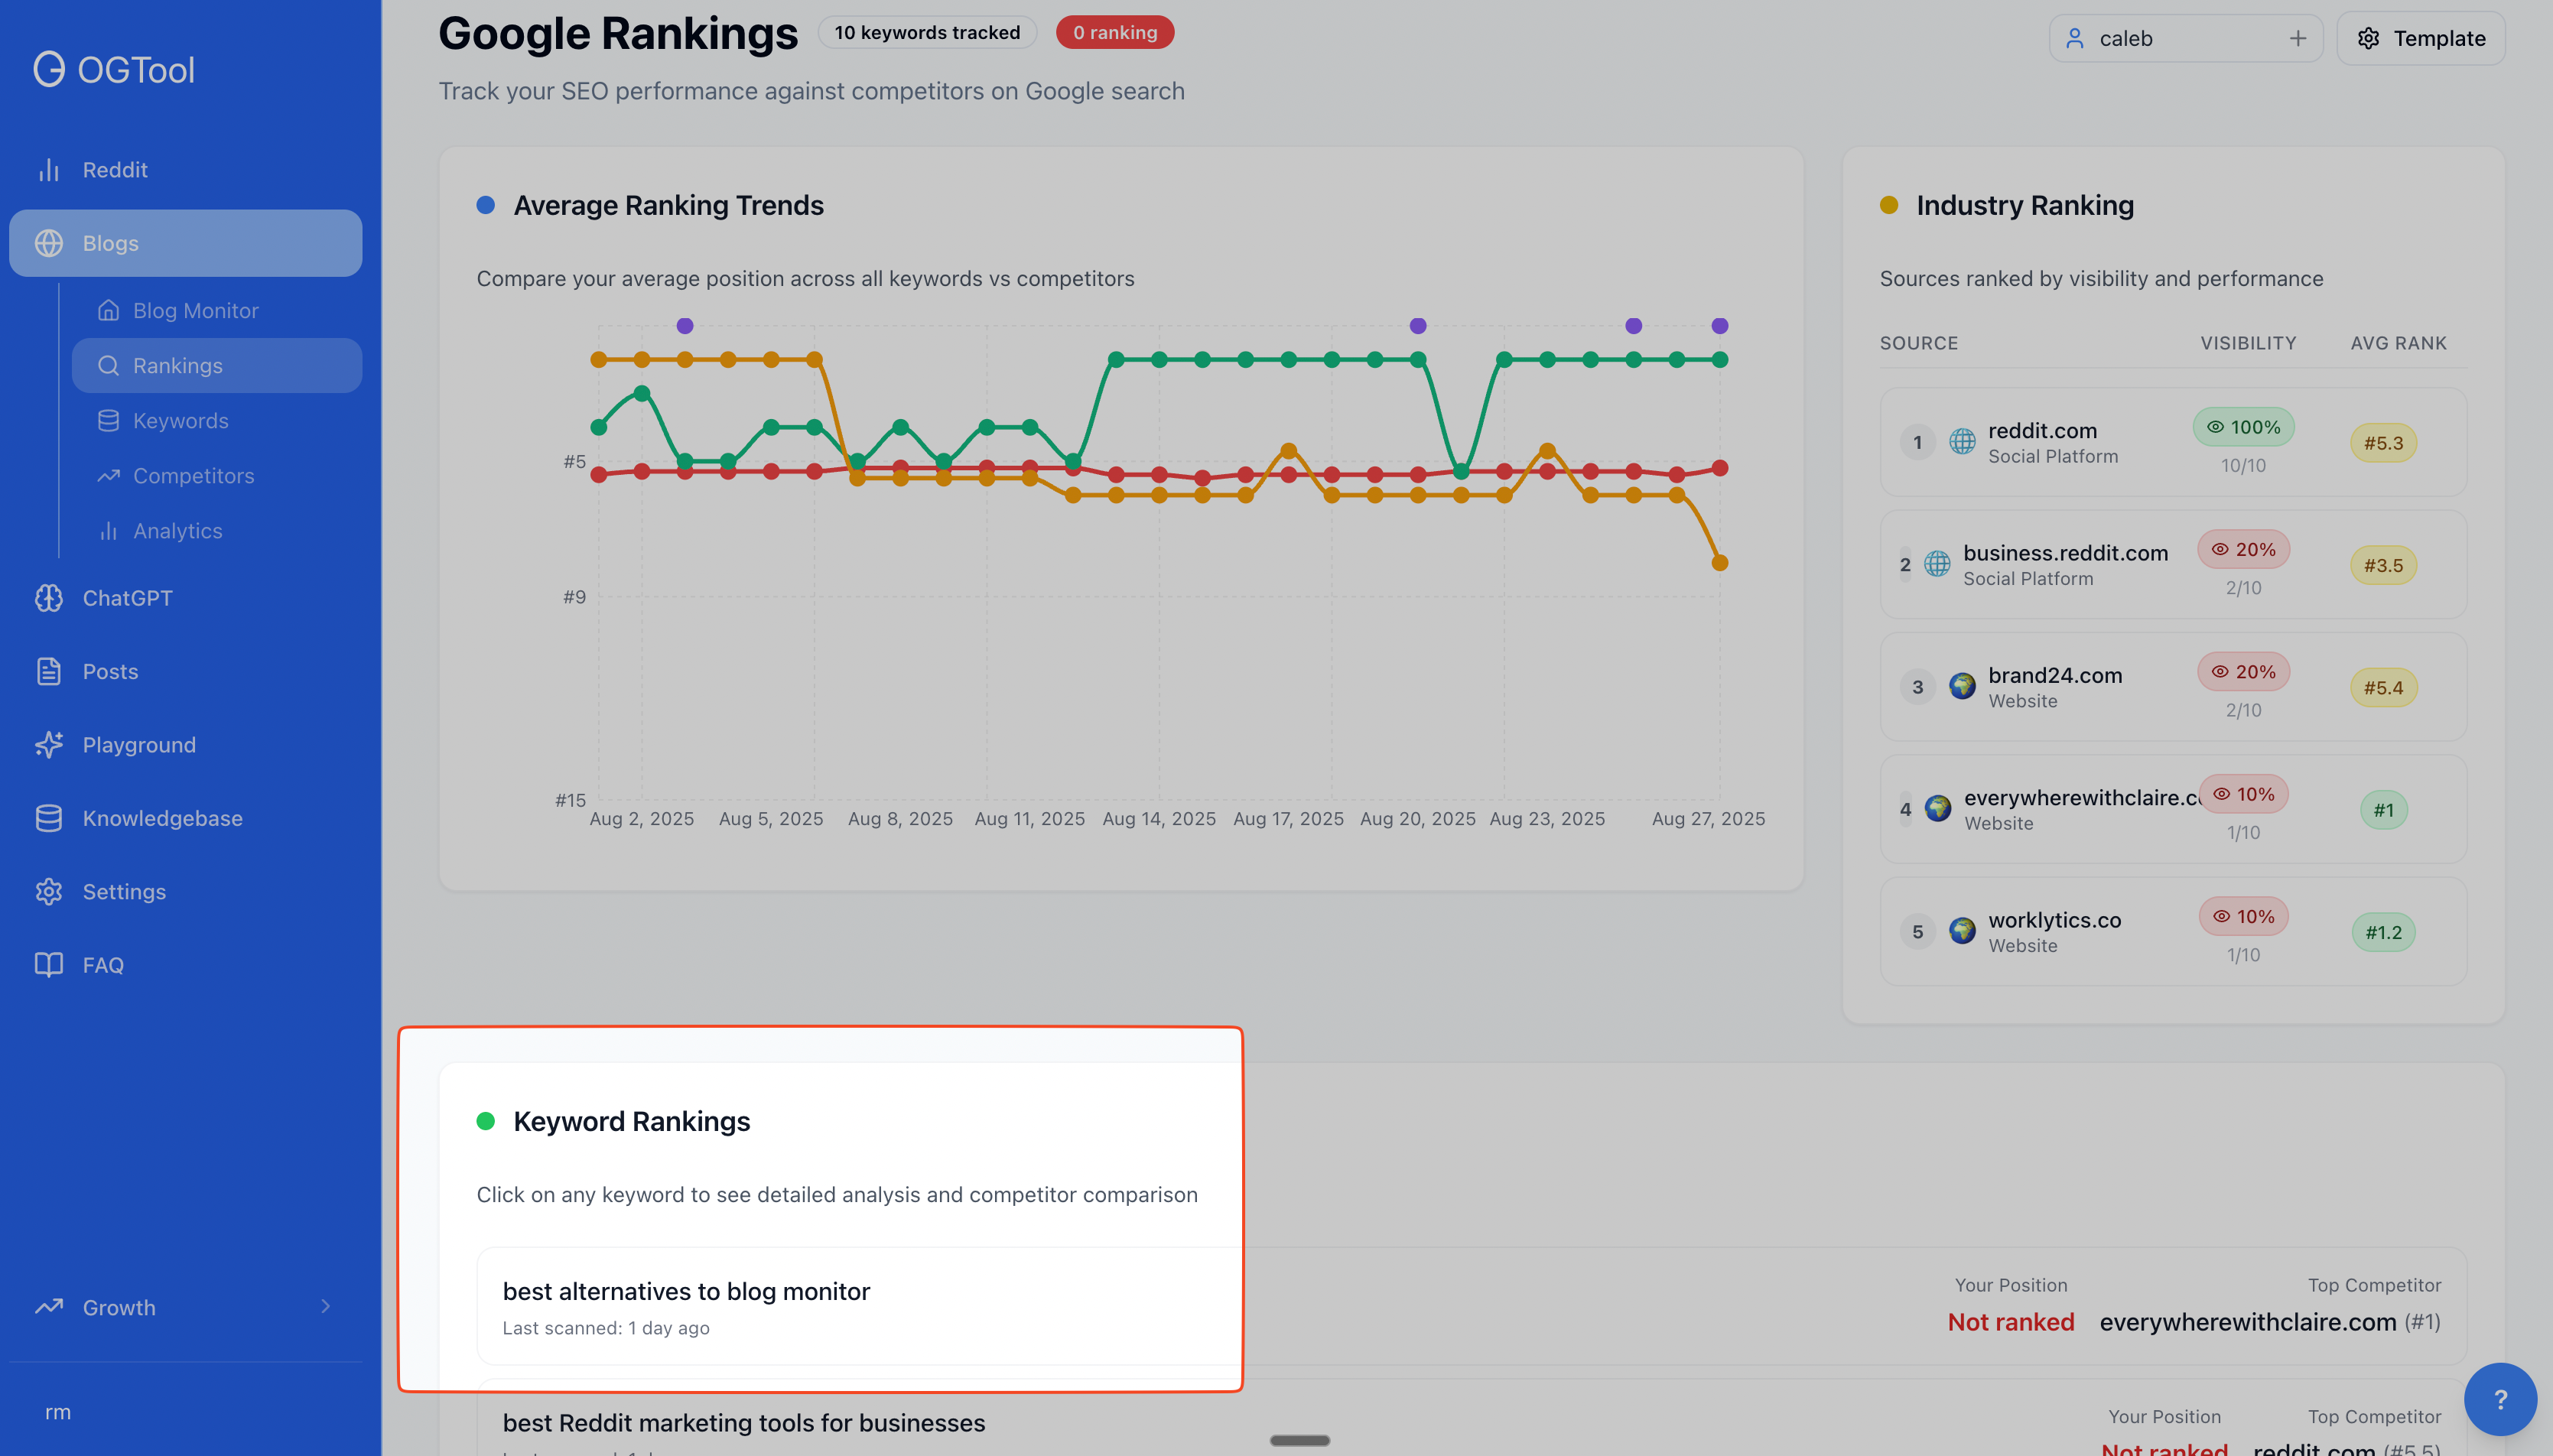Click the #5.3 average rank badge
The image size is (2553, 1456).
2383,442
